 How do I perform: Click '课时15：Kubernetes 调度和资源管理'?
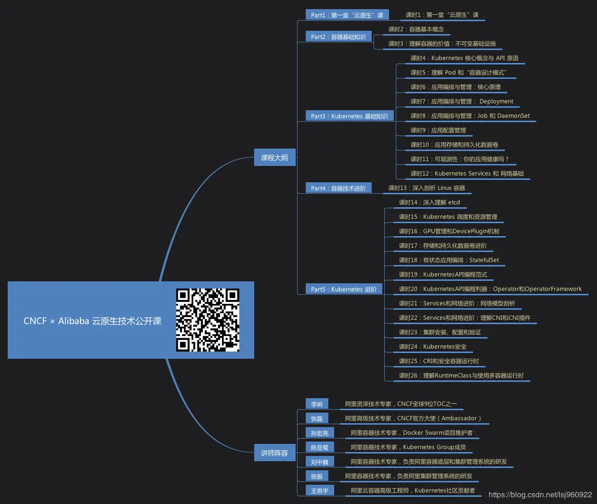(x=448, y=217)
